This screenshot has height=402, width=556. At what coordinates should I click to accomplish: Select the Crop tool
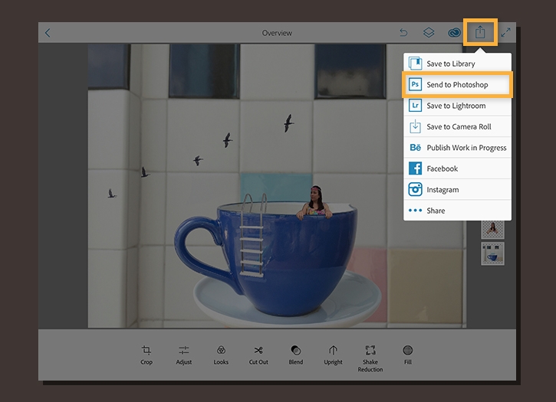(x=146, y=355)
